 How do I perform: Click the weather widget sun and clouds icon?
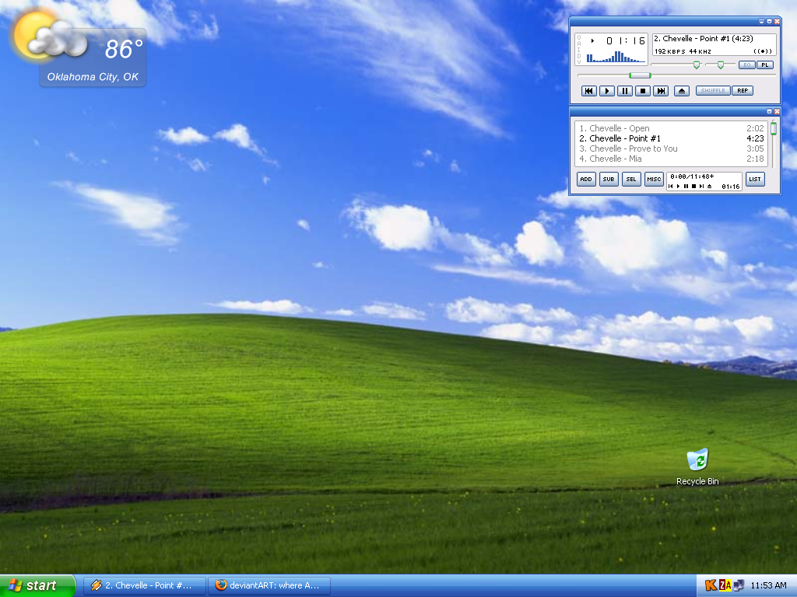[48, 37]
